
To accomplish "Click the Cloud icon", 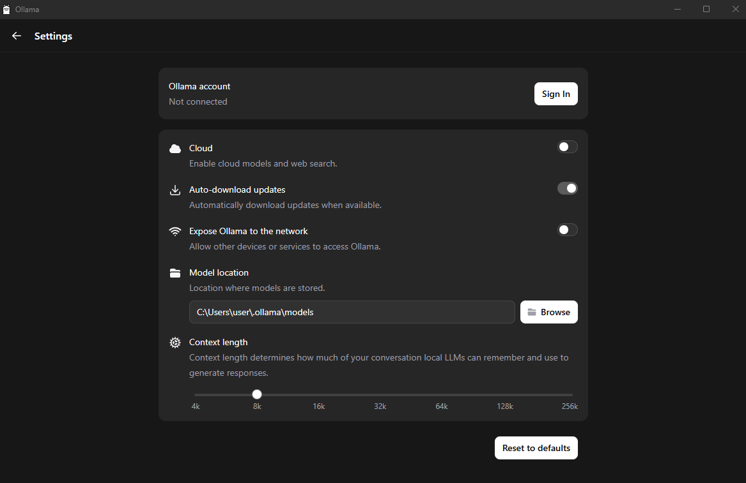I will coord(175,149).
